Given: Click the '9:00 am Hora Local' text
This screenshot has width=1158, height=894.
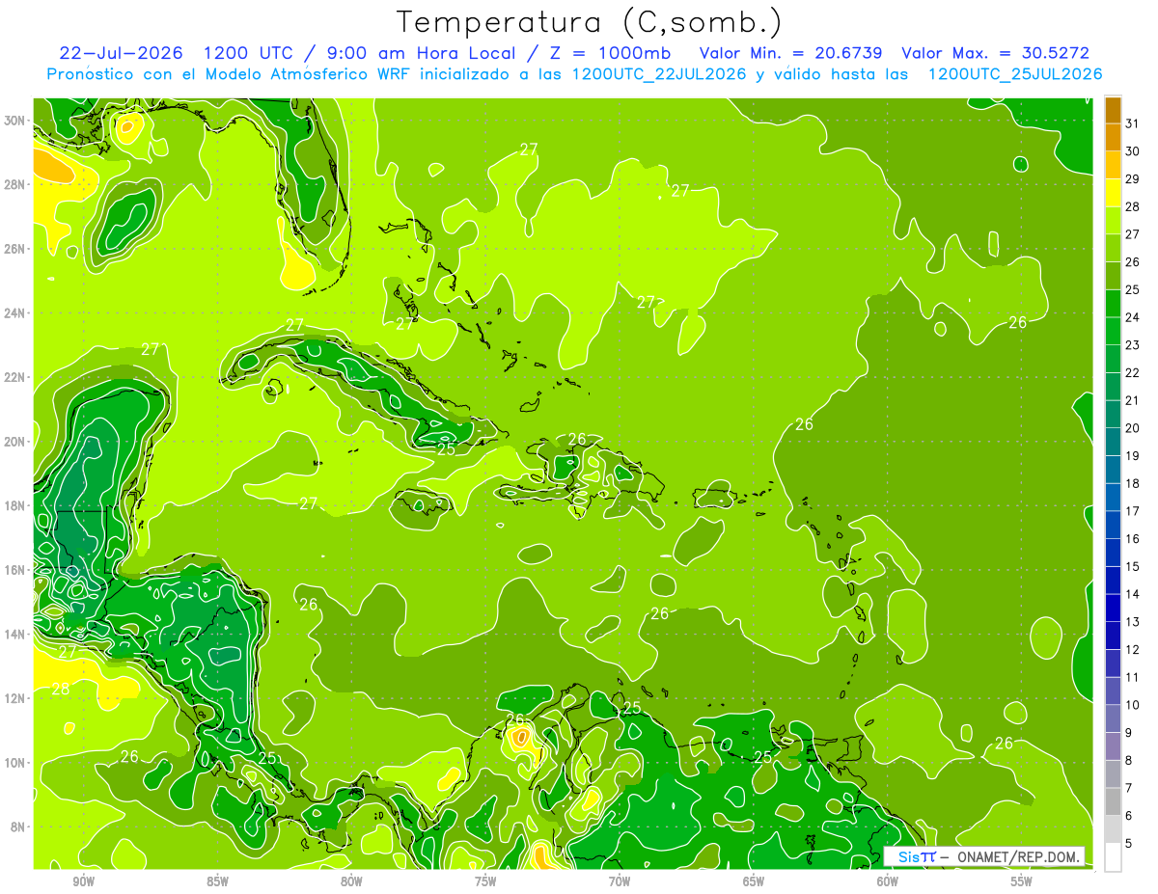Looking at the screenshot, I should [425, 52].
